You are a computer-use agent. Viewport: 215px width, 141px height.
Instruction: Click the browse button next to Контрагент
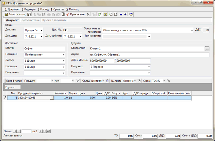[207, 49]
